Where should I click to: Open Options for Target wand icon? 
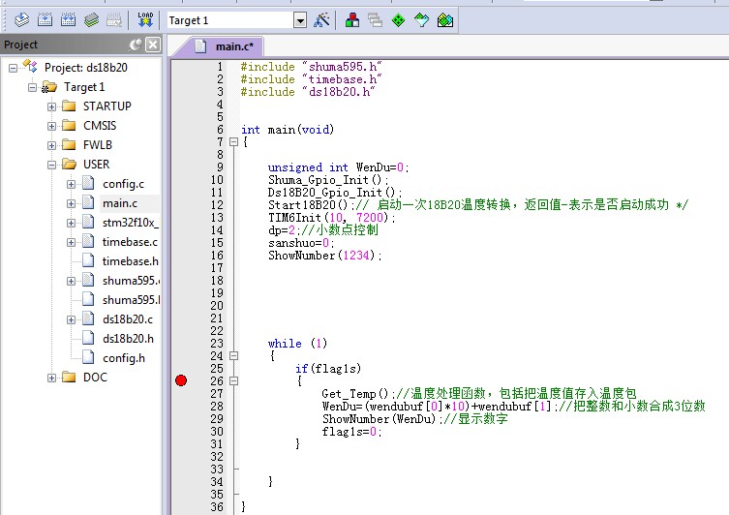tap(321, 20)
